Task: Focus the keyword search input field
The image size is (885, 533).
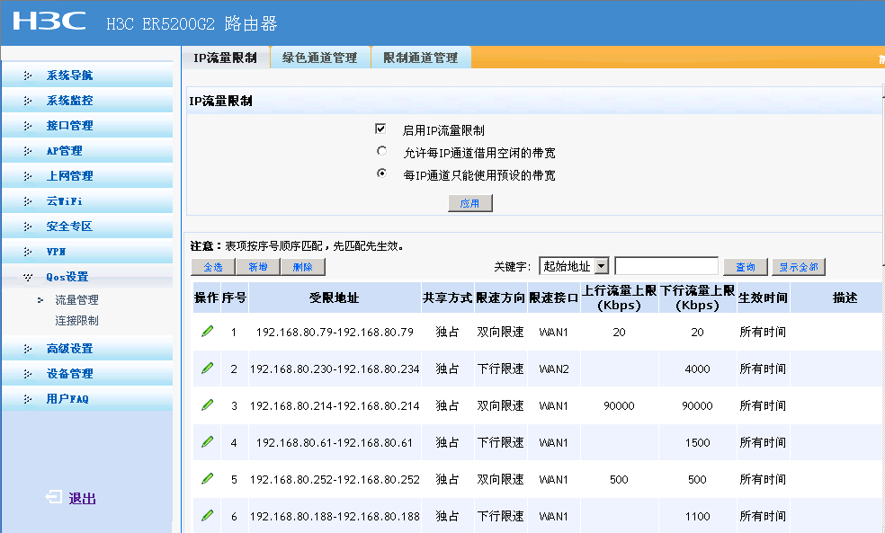Action: click(x=666, y=266)
